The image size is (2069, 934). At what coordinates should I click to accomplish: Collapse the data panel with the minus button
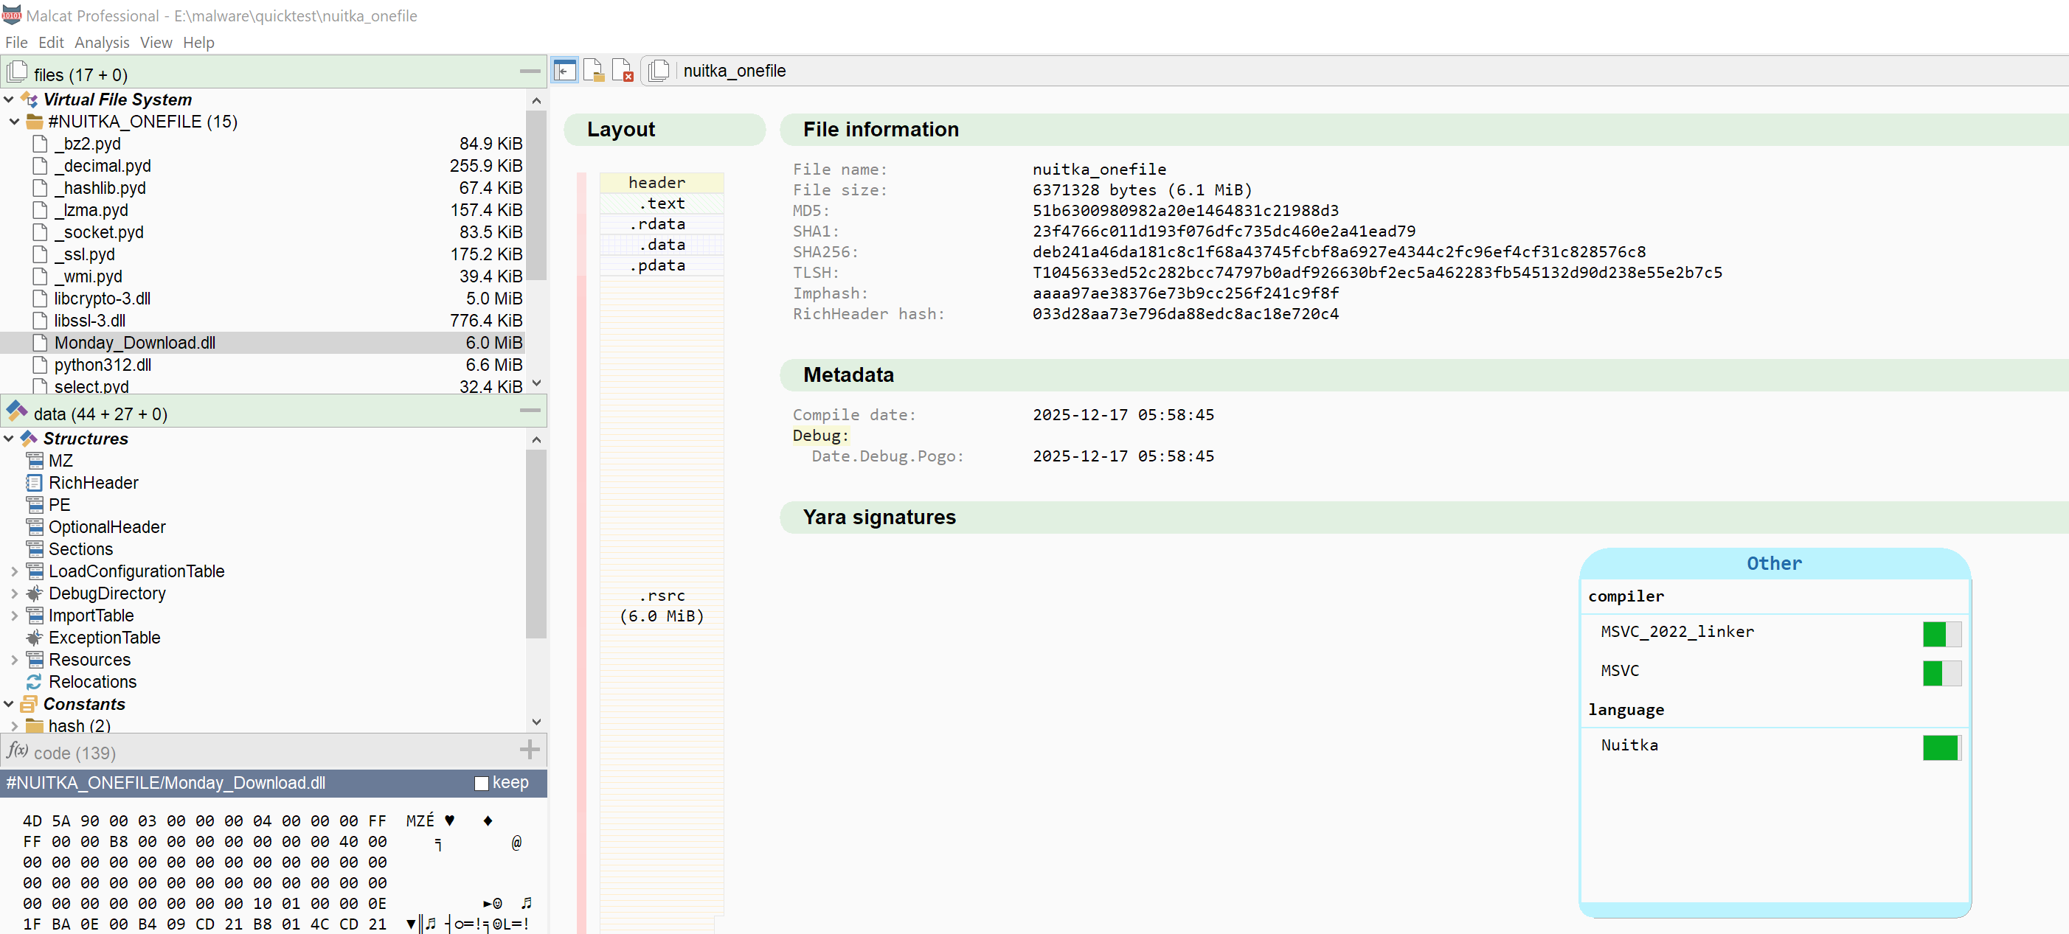point(530,411)
